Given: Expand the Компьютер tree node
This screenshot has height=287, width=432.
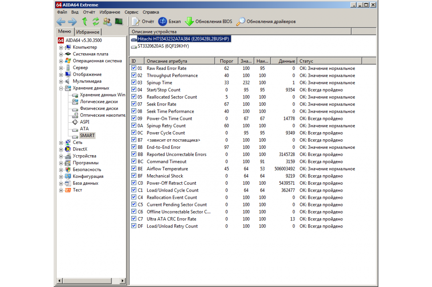Looking at the screenshot, I should pos(61,48).
